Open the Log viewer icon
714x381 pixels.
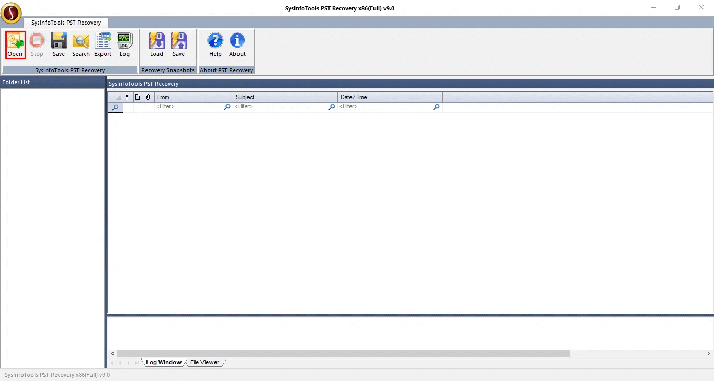click(124, 44)
